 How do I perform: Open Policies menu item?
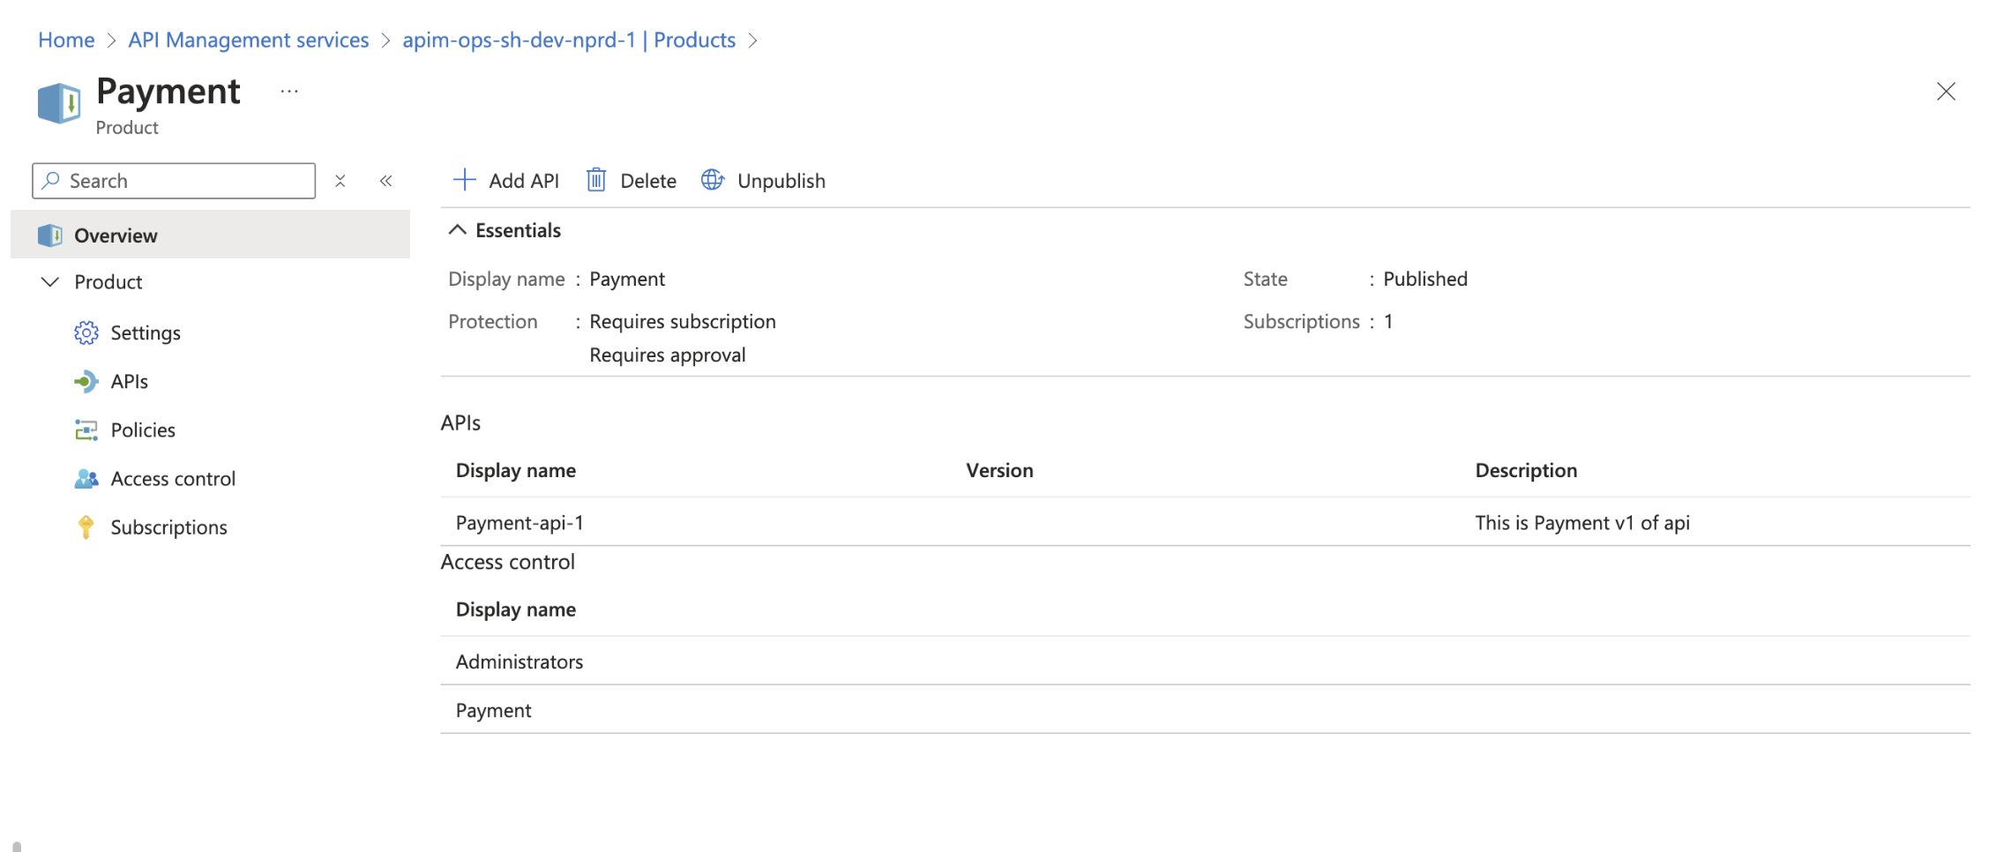pos(143,430)
